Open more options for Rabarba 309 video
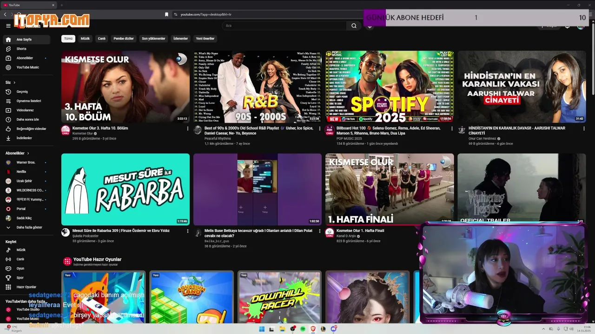 (x=188, y=231)
